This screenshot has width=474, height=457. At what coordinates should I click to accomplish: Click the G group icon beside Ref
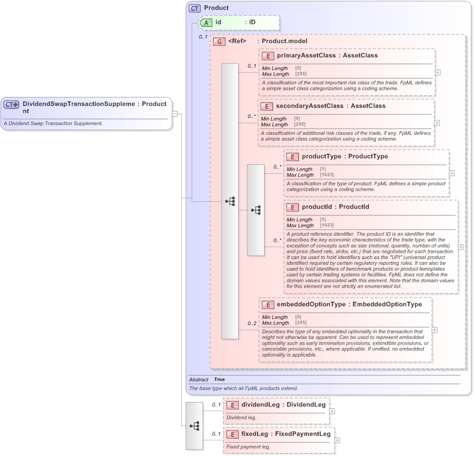click(x=219, y=42)
